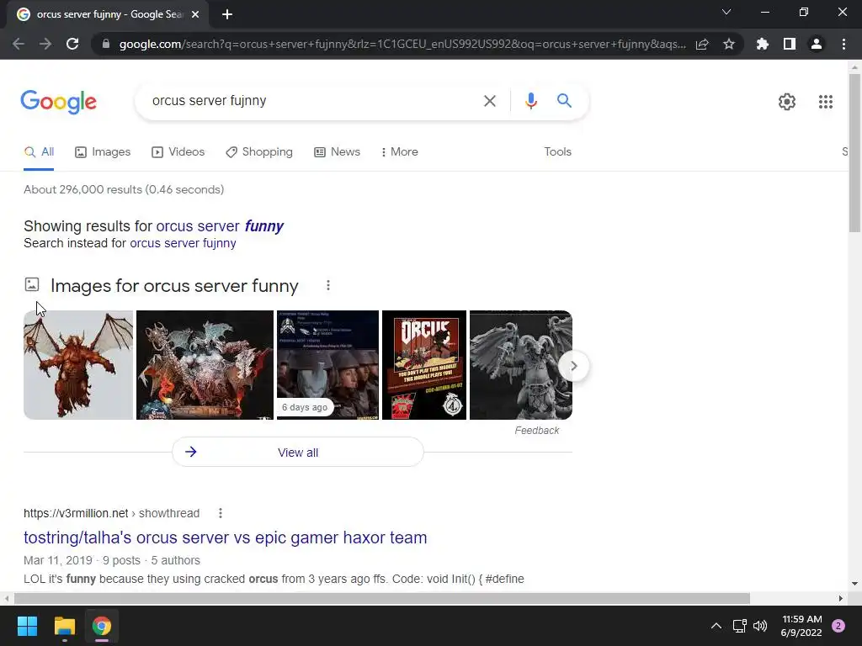862x646 pixels.
Task: Open the red winged demon image
Action: (x=78, y=365)
